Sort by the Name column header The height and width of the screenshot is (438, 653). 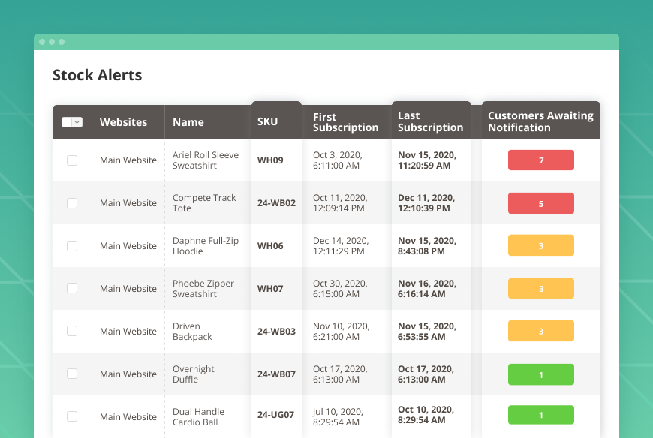pyautogui.click(x=188, y=121)
